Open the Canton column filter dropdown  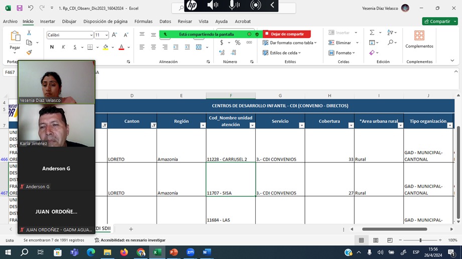(x=153, y=125)
